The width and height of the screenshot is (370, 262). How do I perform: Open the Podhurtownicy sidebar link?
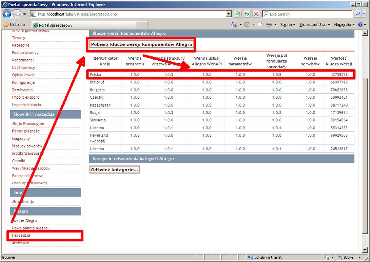25,53
